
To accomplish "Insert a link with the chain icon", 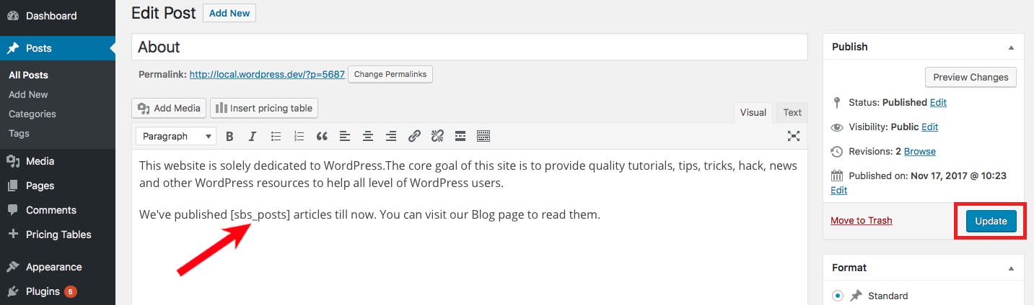I will pos(414,136).
